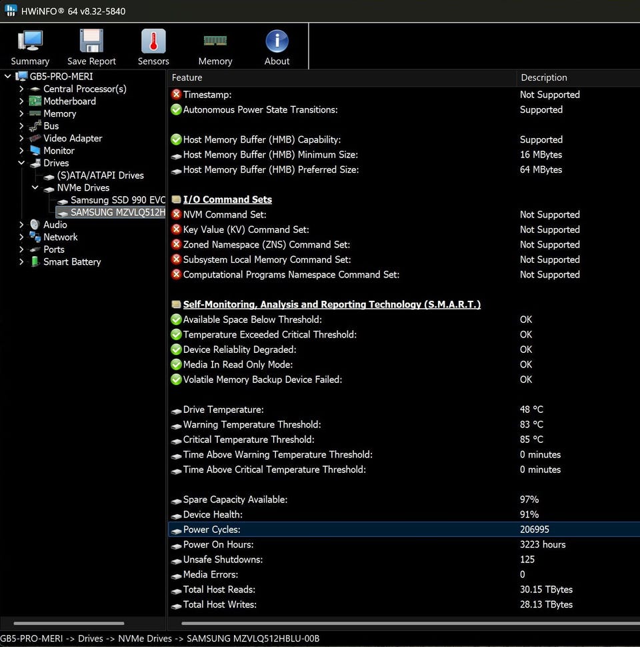The height and width of the screenshot is (647, 640).
Task: Click the Video Adapter card icon
Action: [35, 139]
